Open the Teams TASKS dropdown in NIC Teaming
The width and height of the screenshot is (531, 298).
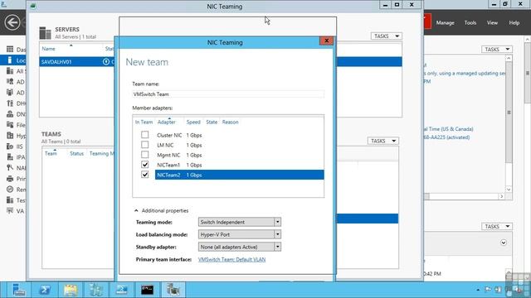(383, 141)
